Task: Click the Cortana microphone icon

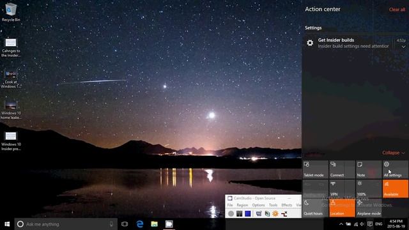Action: [x=111, y=224]
